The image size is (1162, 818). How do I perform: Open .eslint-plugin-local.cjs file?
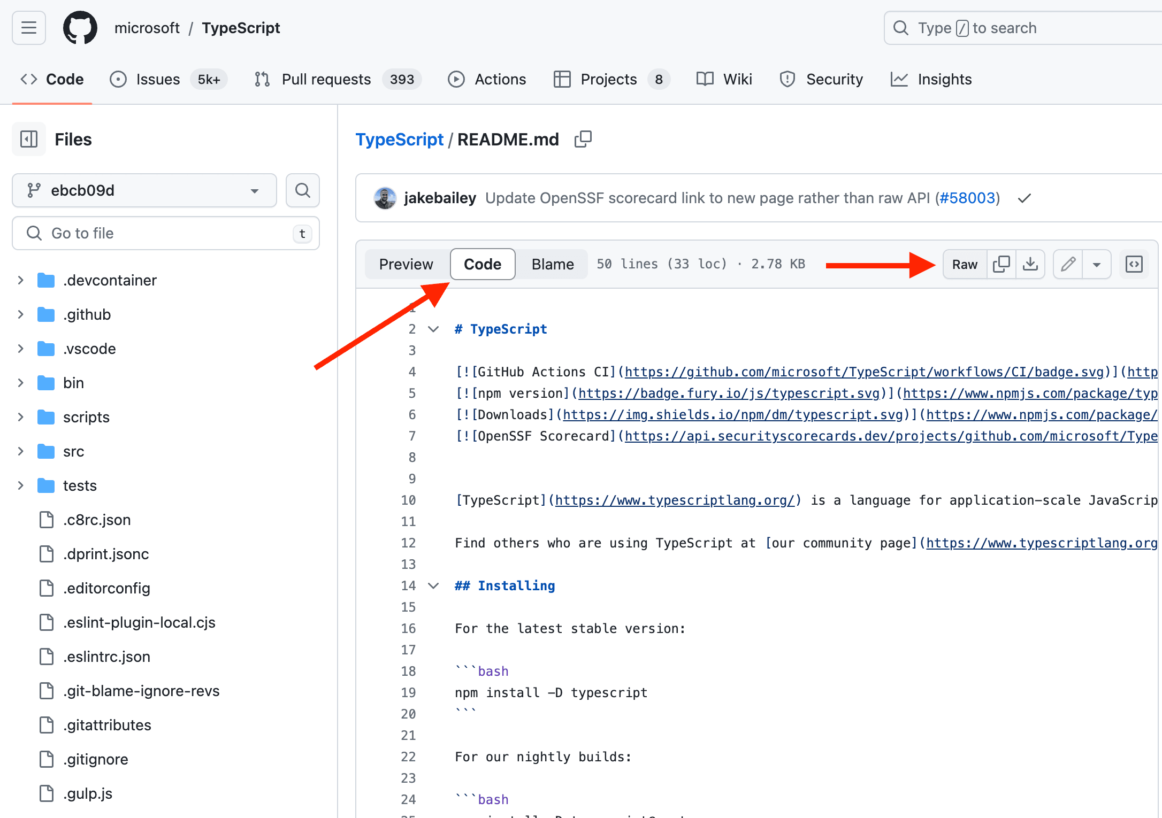coord(139,622)
